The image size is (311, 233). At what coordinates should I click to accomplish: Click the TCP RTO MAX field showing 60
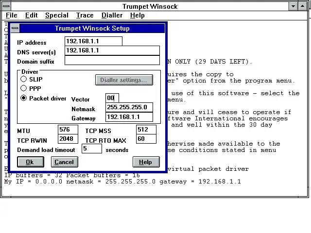click(x=146, y=139)
